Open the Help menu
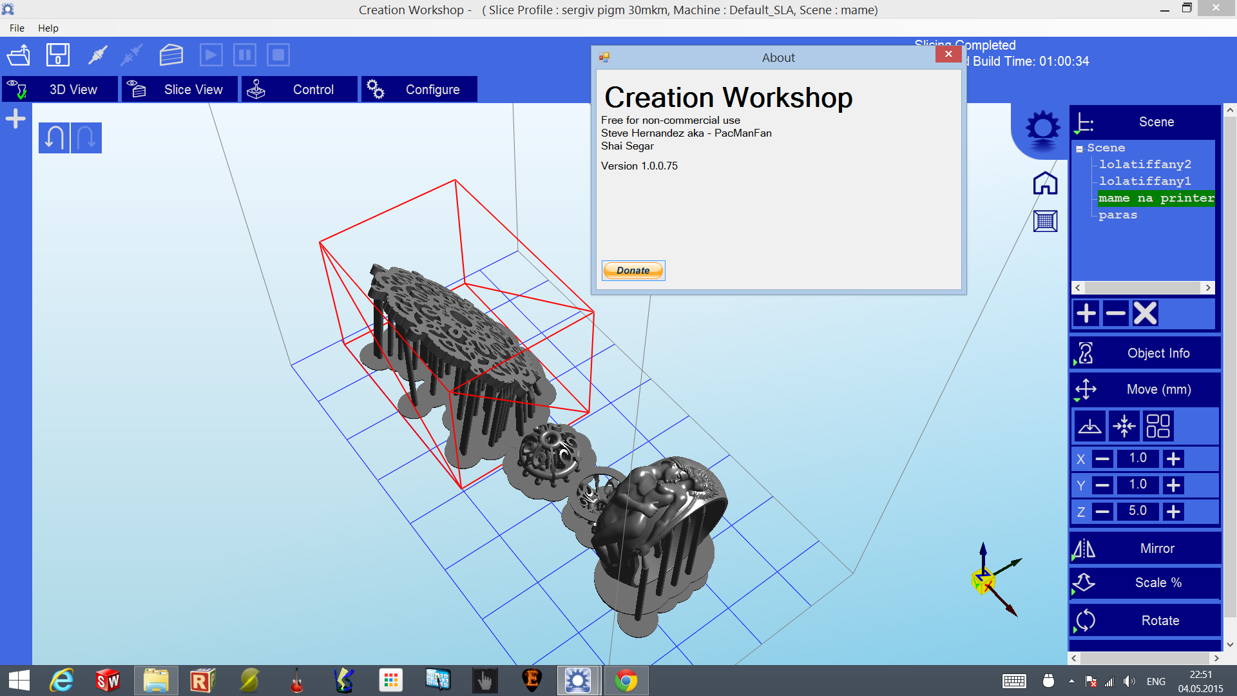The height and width of the screenshot is (696, 1237). pyautogui.click(x=48, y=28)
